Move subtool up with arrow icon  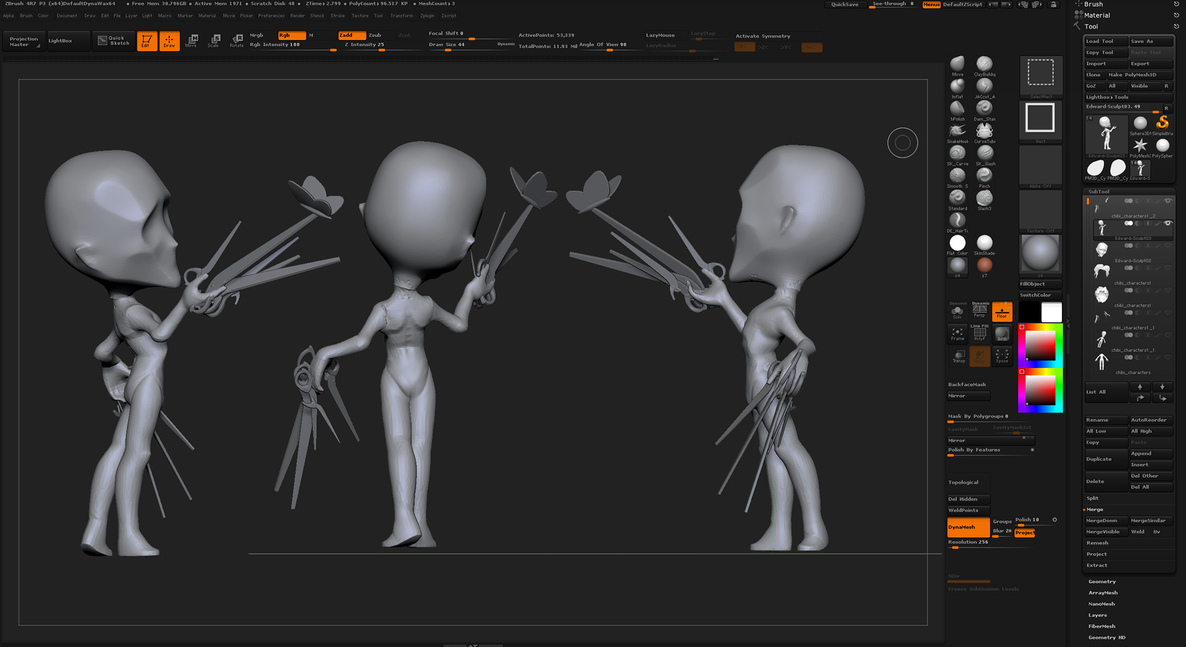click(x=1140, y=386)
